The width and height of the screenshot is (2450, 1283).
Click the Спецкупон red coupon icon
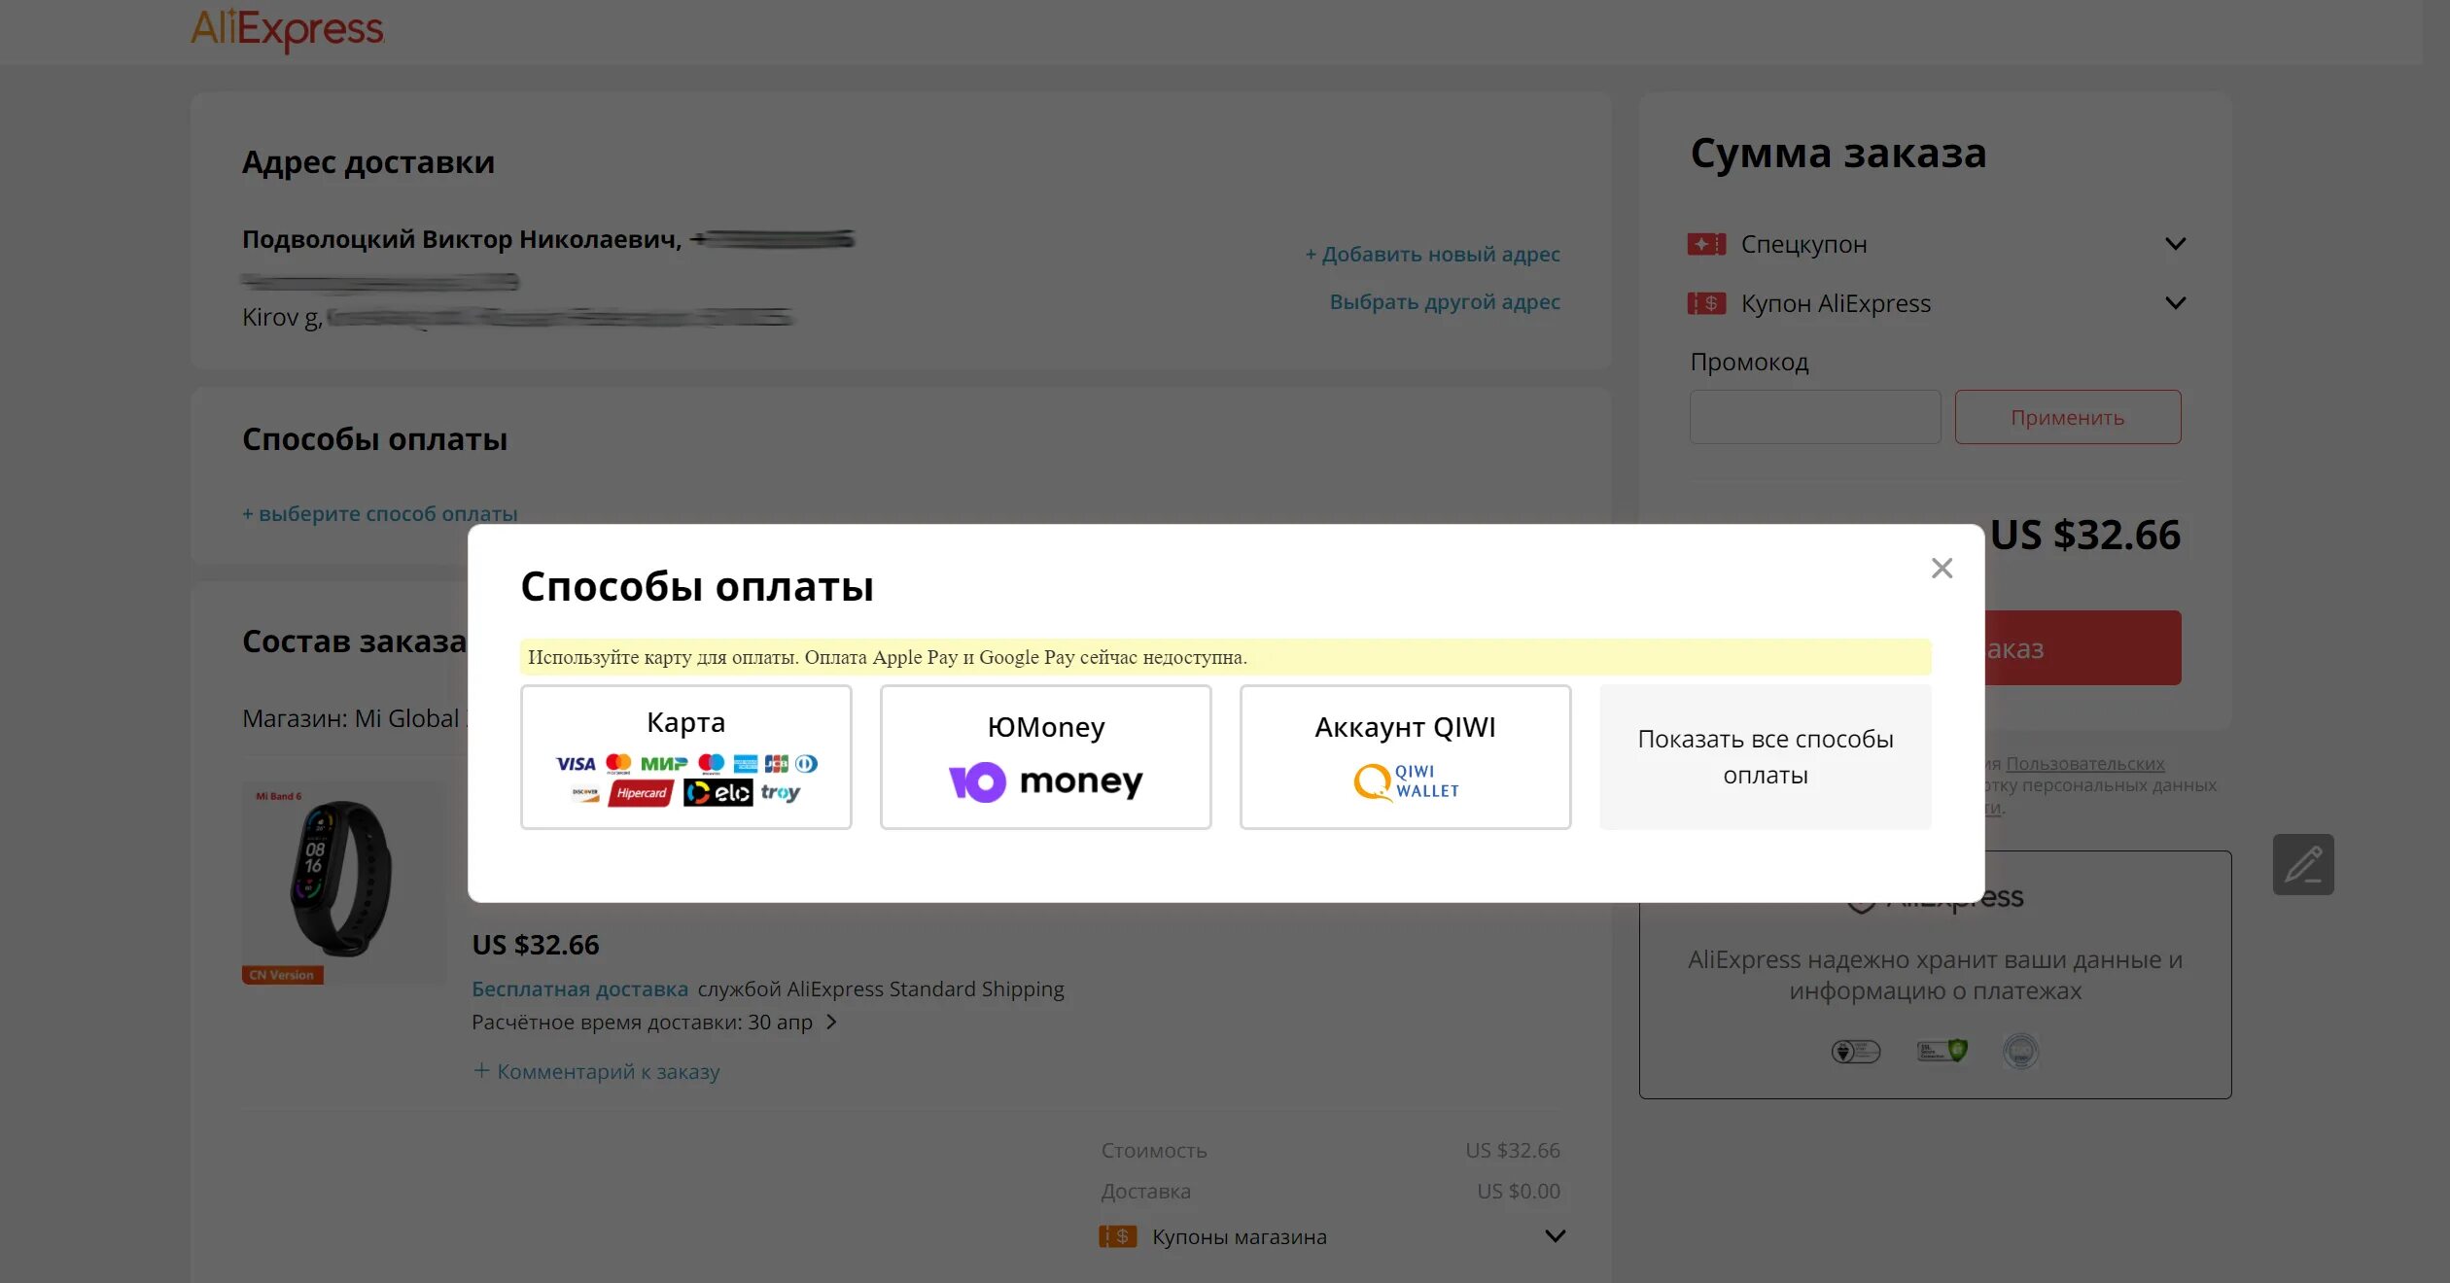1706,244
